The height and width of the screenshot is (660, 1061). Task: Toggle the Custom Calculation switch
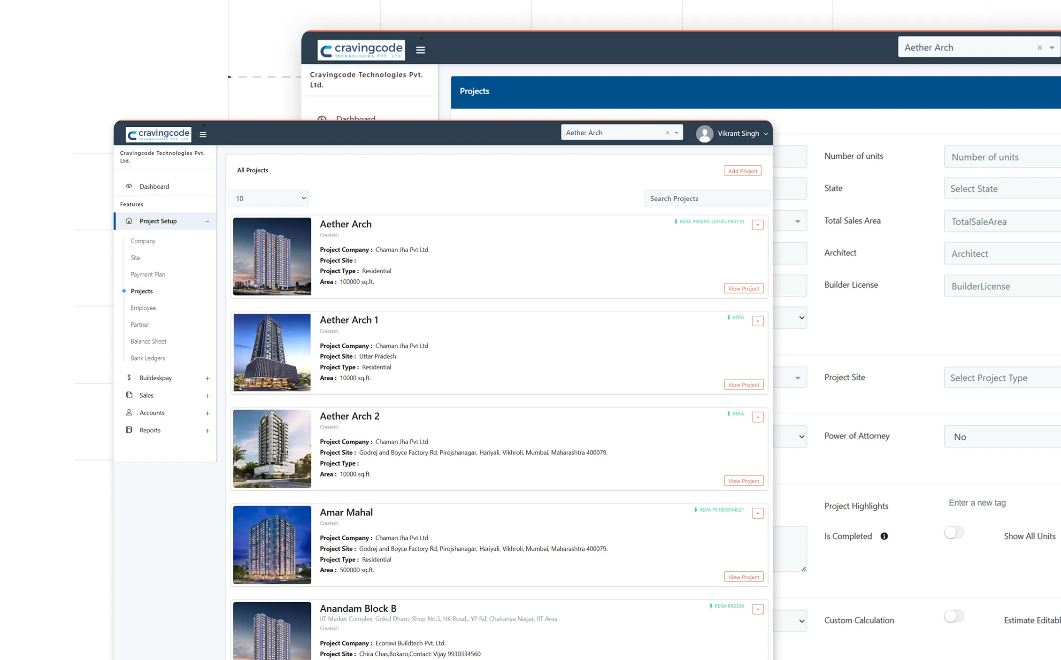(x=953, y=616)
